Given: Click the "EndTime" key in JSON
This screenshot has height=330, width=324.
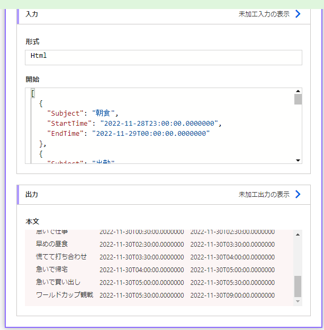Looking at the screenshot, I should pos(65,133).
